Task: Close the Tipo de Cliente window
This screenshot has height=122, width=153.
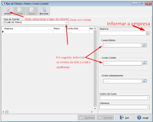Action: pyautogui.click(x=148, y=4)
